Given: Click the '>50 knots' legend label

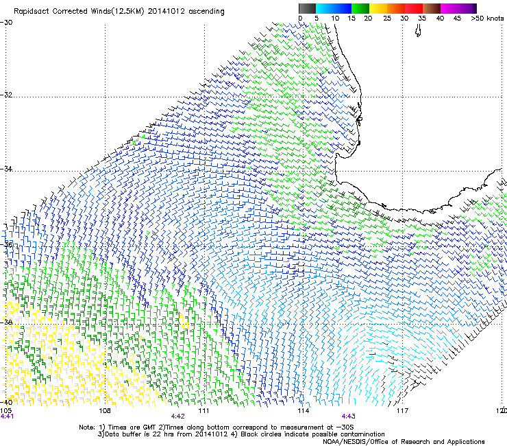Looking at the screenshot, I should pyautogui.click(x=487, y=18).
